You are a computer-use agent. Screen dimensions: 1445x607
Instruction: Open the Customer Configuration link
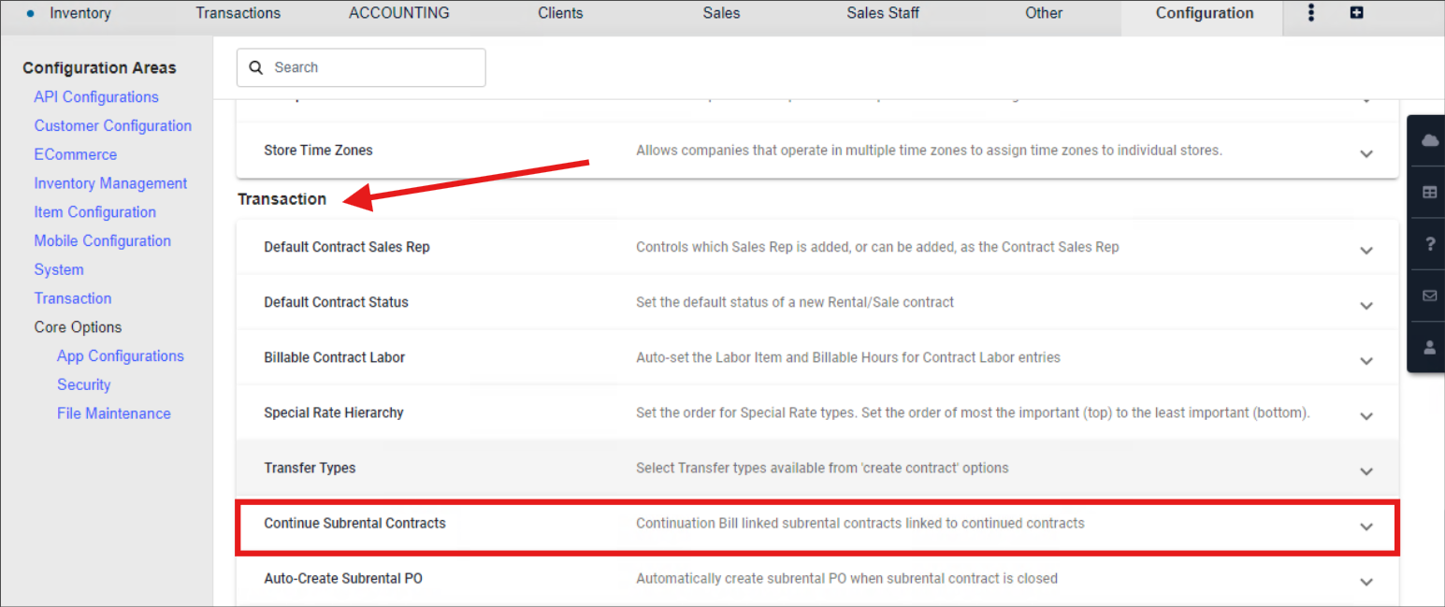(x=112, y=125)
